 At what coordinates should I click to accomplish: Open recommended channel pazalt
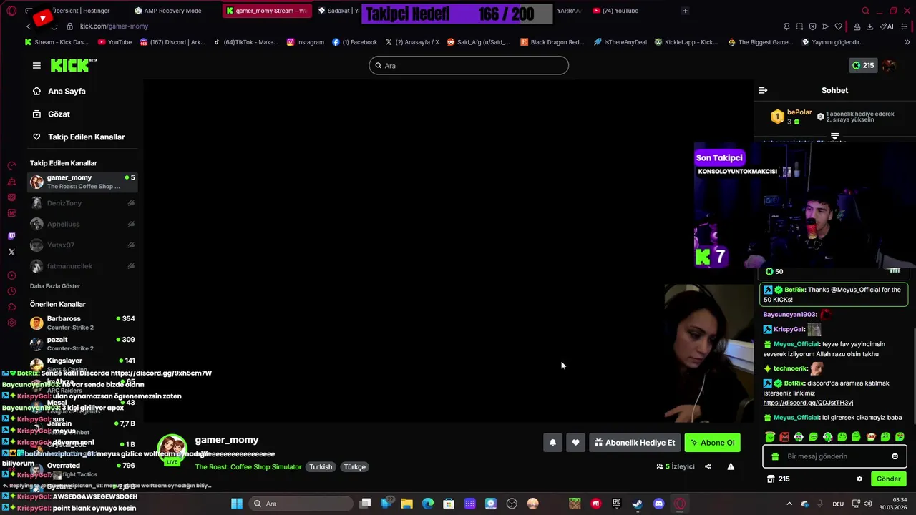(x=82, y=343)
